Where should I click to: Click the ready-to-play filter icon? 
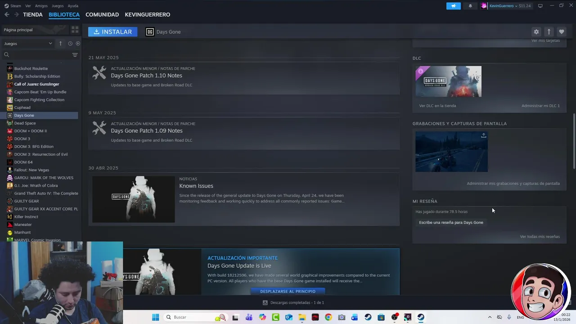pyautogui.click(x=78, y=43)
